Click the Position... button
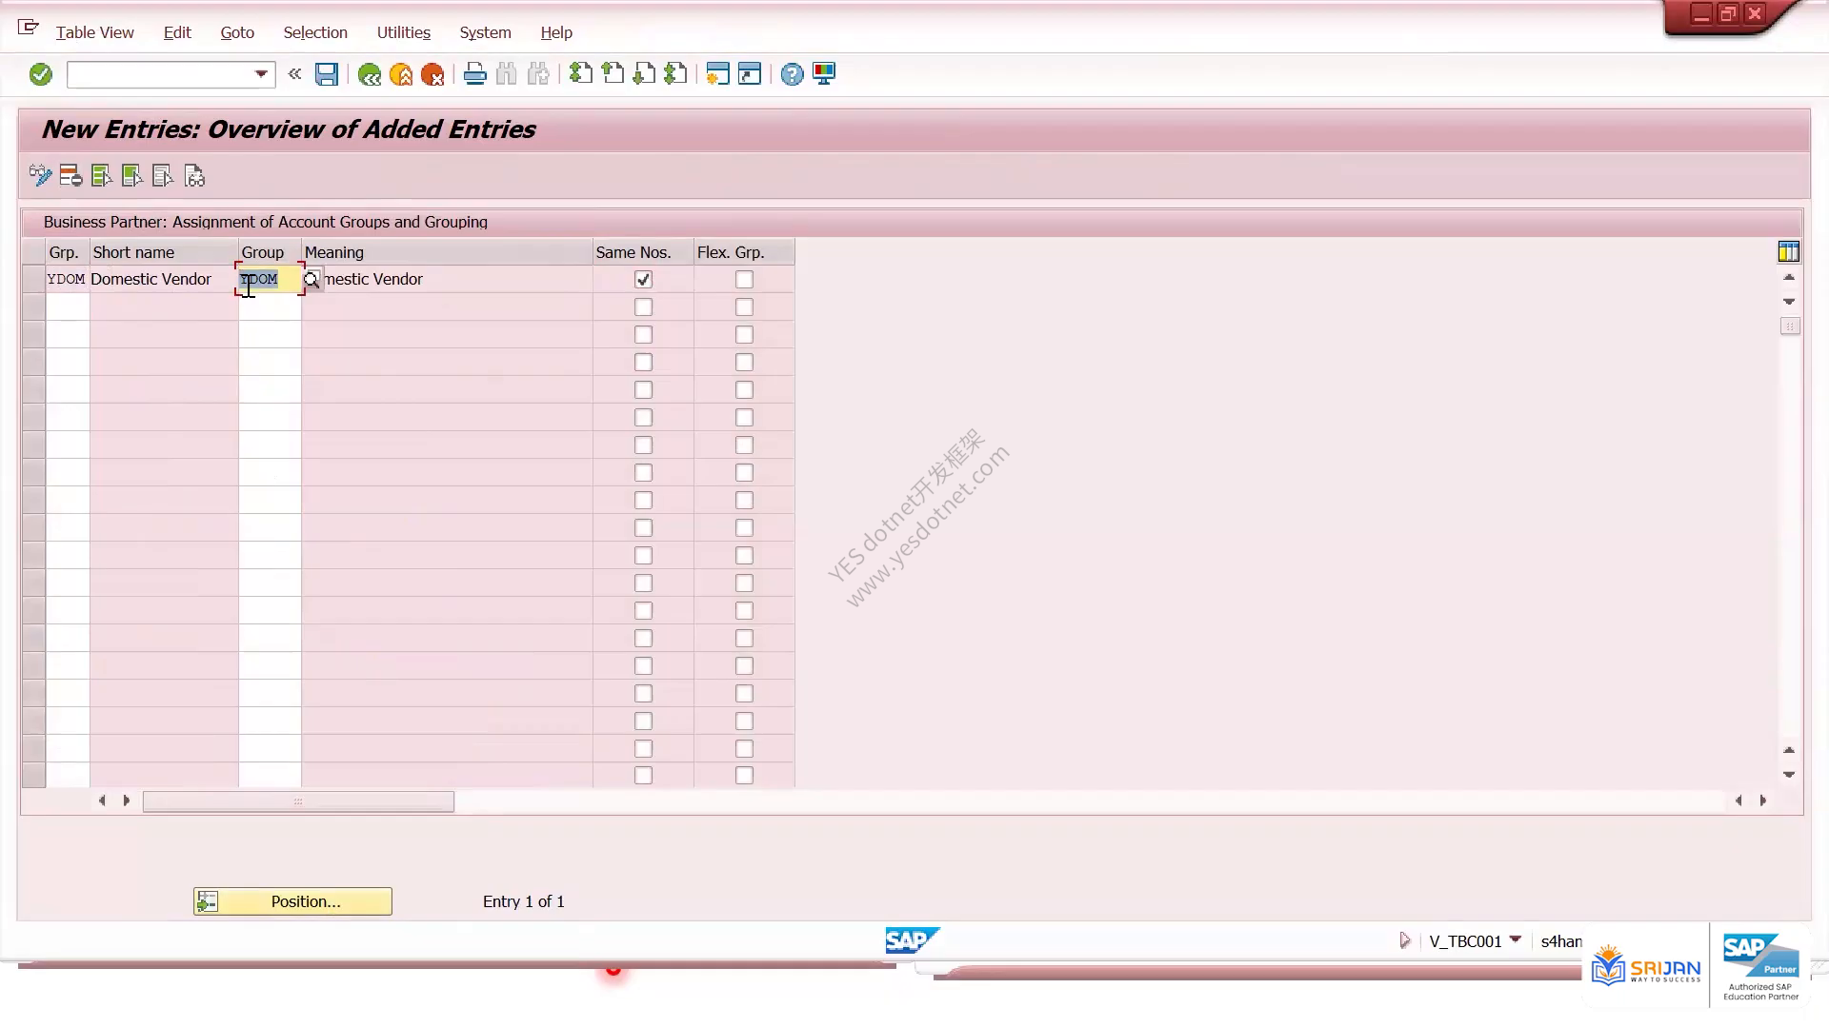Viewport: 1829px width, 1028px height. [292, 901]
